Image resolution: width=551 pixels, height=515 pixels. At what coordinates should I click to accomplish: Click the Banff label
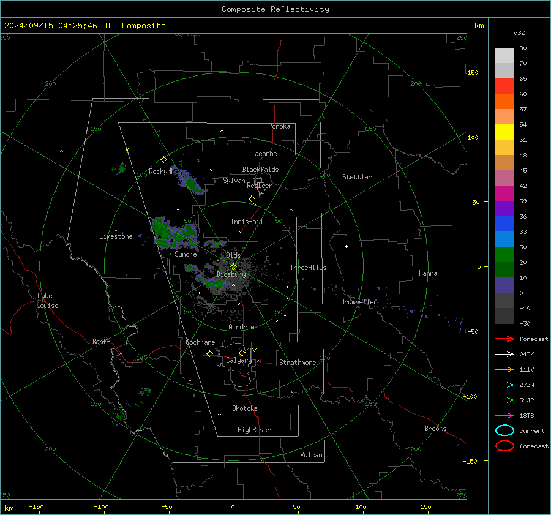[x=101, y=341]
